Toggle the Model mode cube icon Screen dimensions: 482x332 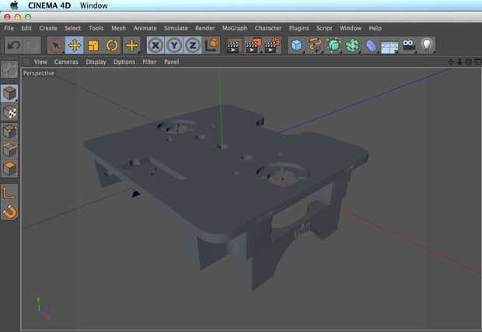pyautogui.click(x=9, y=93)
